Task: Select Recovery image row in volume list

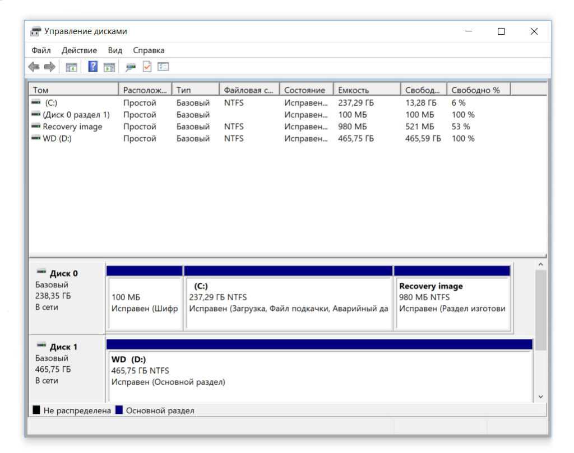Action: coord(72,127)
